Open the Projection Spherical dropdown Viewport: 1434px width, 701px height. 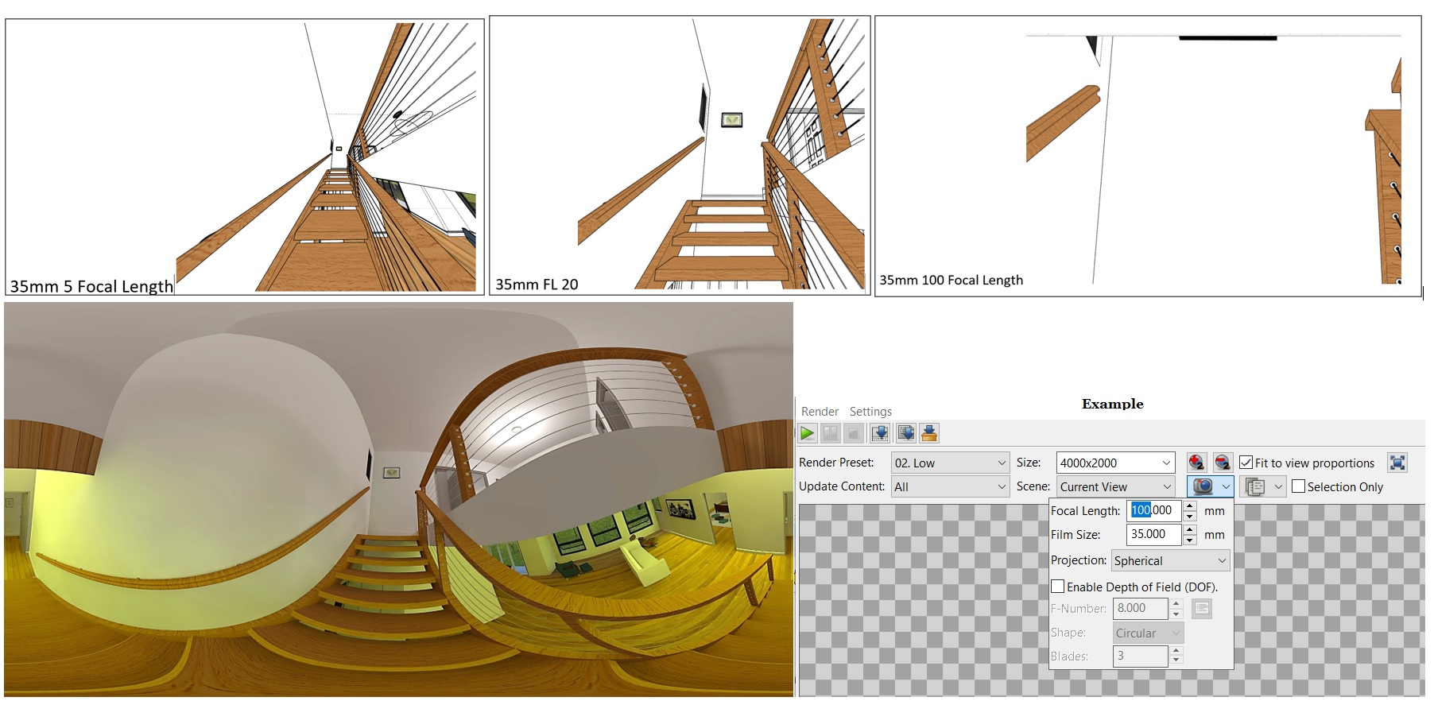pos(1170,560)
